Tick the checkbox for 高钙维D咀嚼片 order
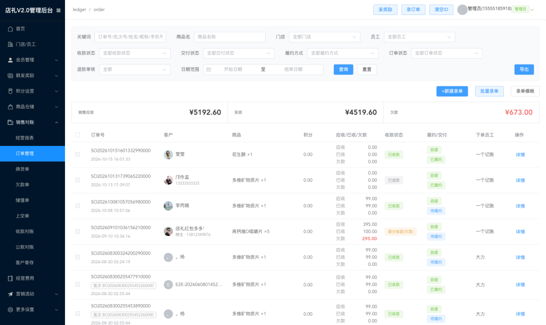This screenshot has width=546, height=325. click(x=78, y=231)
